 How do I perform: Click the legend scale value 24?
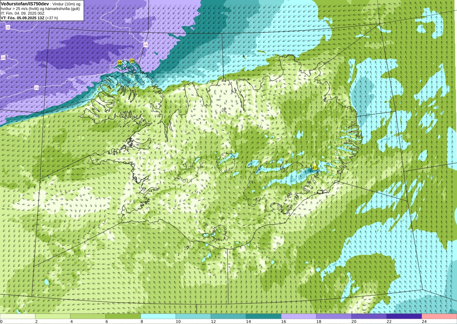coord(424,322)
